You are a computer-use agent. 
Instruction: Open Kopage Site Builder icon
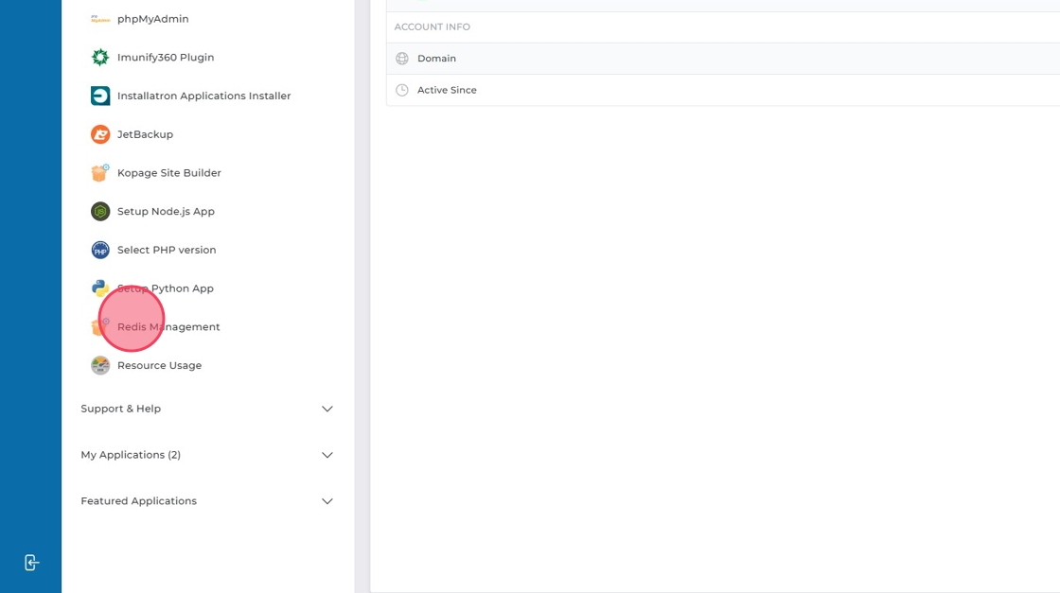pyautogui.click(x=100, y=173)
